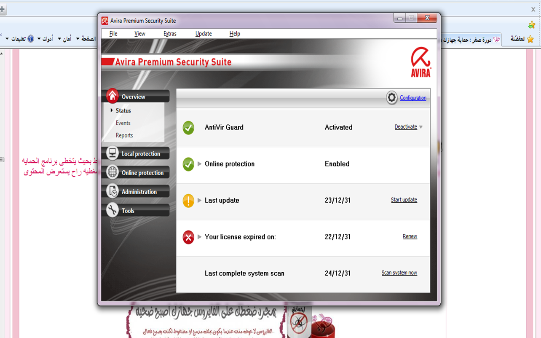The height and width of the screenshot is (338, 541).
Task: Click the red license expired X icon
Action: (x=188, y=237)
